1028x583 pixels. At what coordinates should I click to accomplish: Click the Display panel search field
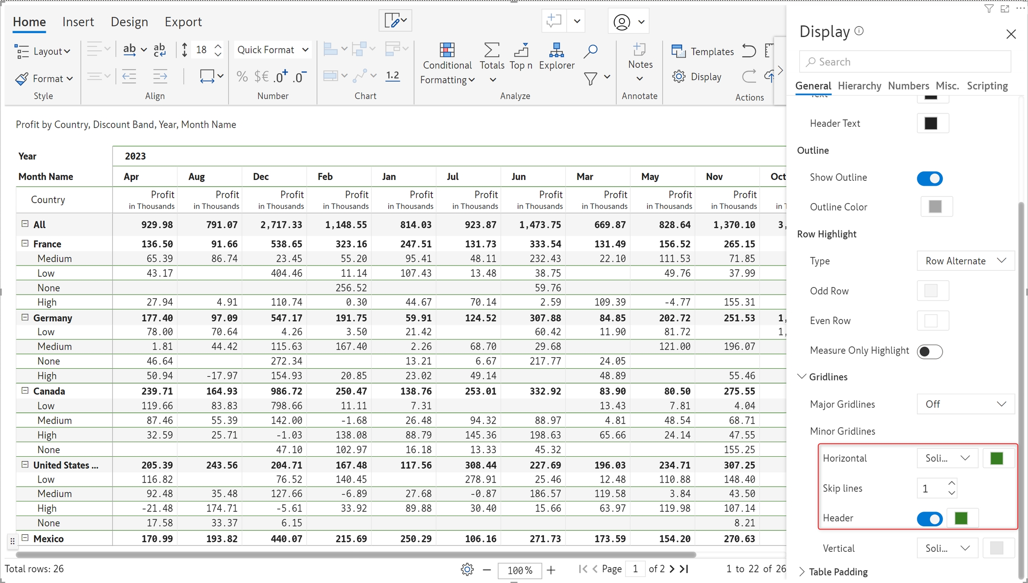[906, 62]
